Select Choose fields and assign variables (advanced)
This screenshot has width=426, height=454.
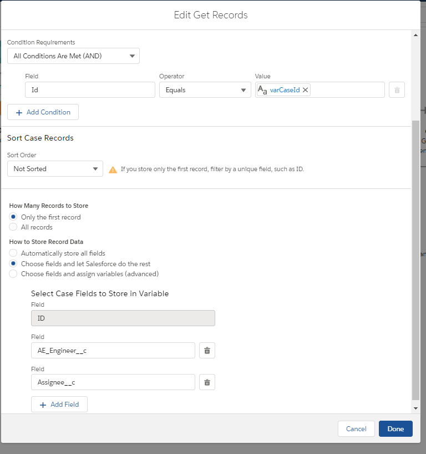pyautogui.click(x=13, y=274)
